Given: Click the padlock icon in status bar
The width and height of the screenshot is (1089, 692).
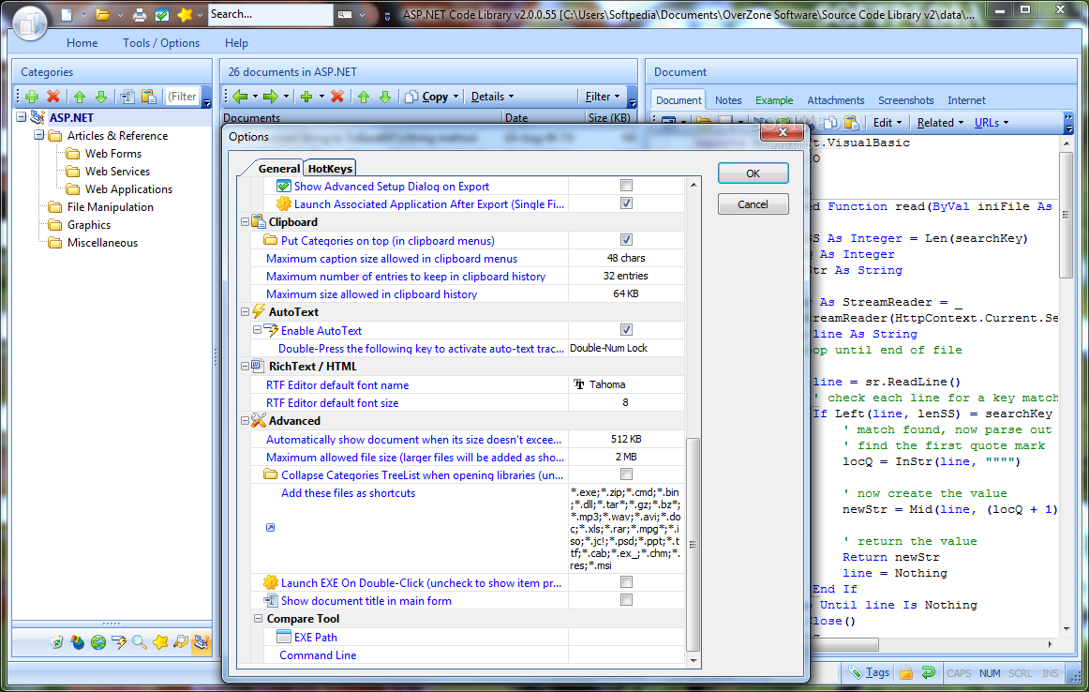Looking at the screenshot, I should [x=905, y=672].
